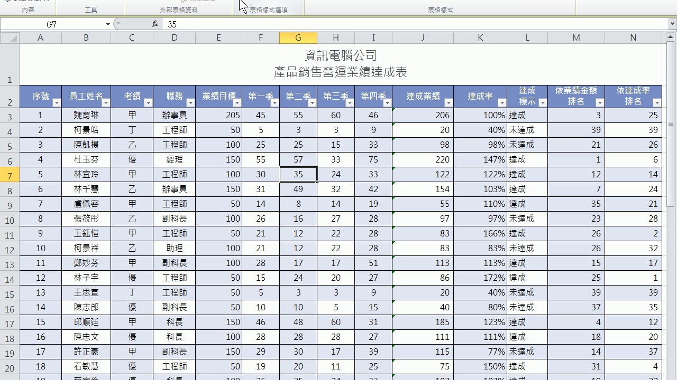
Task: Click the formula bar showing 35
Action: (415, 24)
